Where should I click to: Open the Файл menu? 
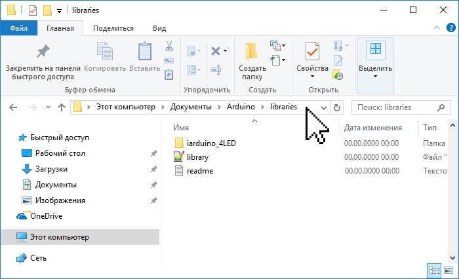tap(19, 28)
